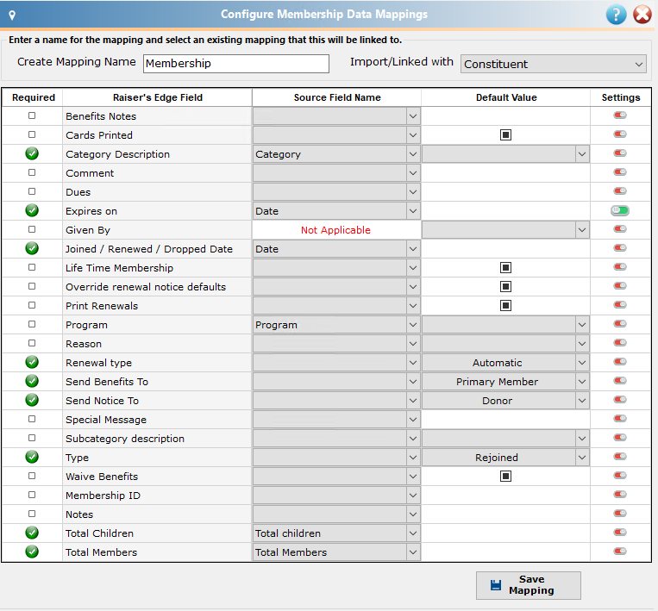
Task: Close the Configure Membership Data Mappings dialog
Action: point(642,15)
